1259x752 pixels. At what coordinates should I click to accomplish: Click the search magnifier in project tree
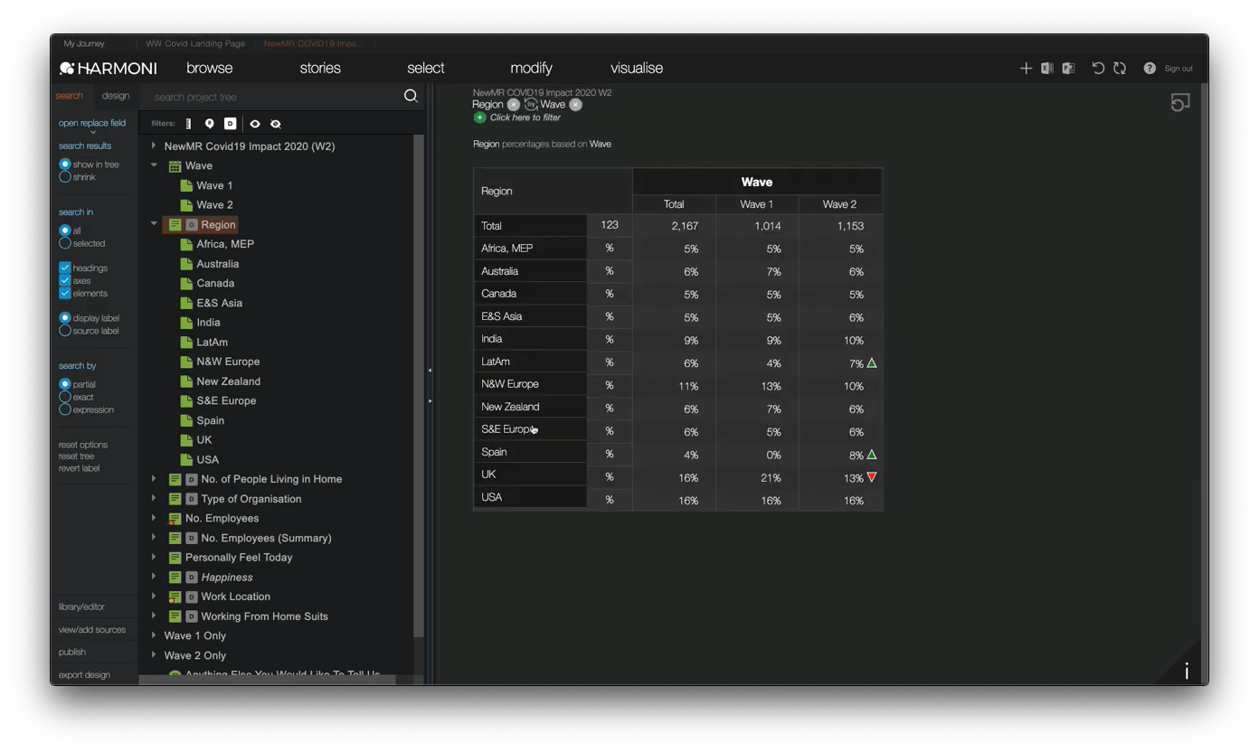(411, 96)
